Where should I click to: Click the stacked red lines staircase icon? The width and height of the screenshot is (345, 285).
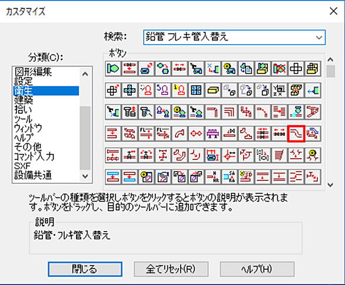pos(280,155)
